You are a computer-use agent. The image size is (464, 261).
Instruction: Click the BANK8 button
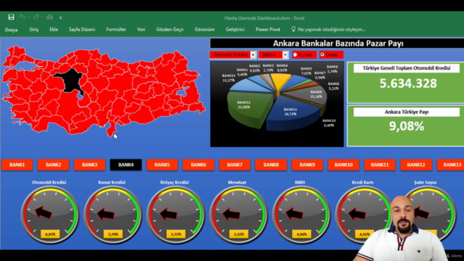click(x=270, y=165)
